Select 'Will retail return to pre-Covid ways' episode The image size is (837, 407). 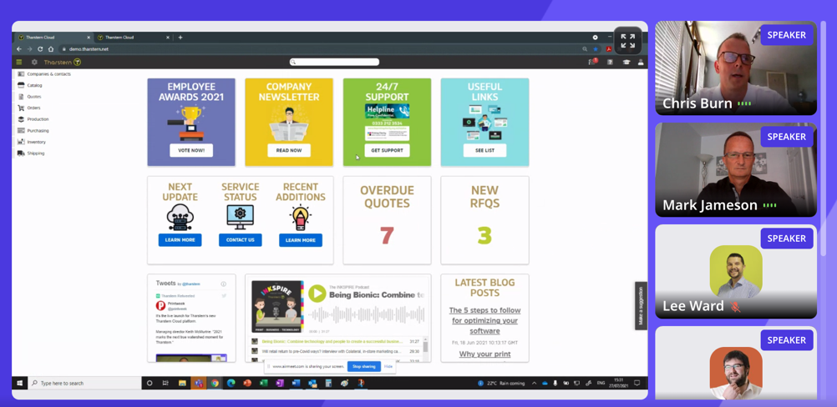(337, 351)
